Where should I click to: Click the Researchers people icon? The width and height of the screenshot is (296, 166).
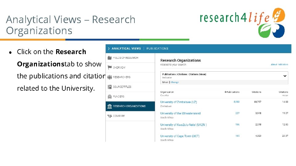(109, 77)
